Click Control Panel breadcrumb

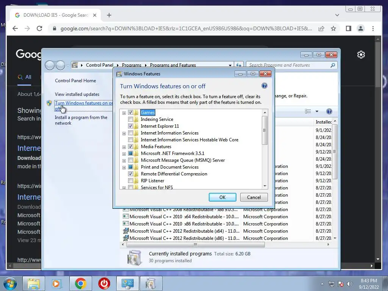[100, 65]
